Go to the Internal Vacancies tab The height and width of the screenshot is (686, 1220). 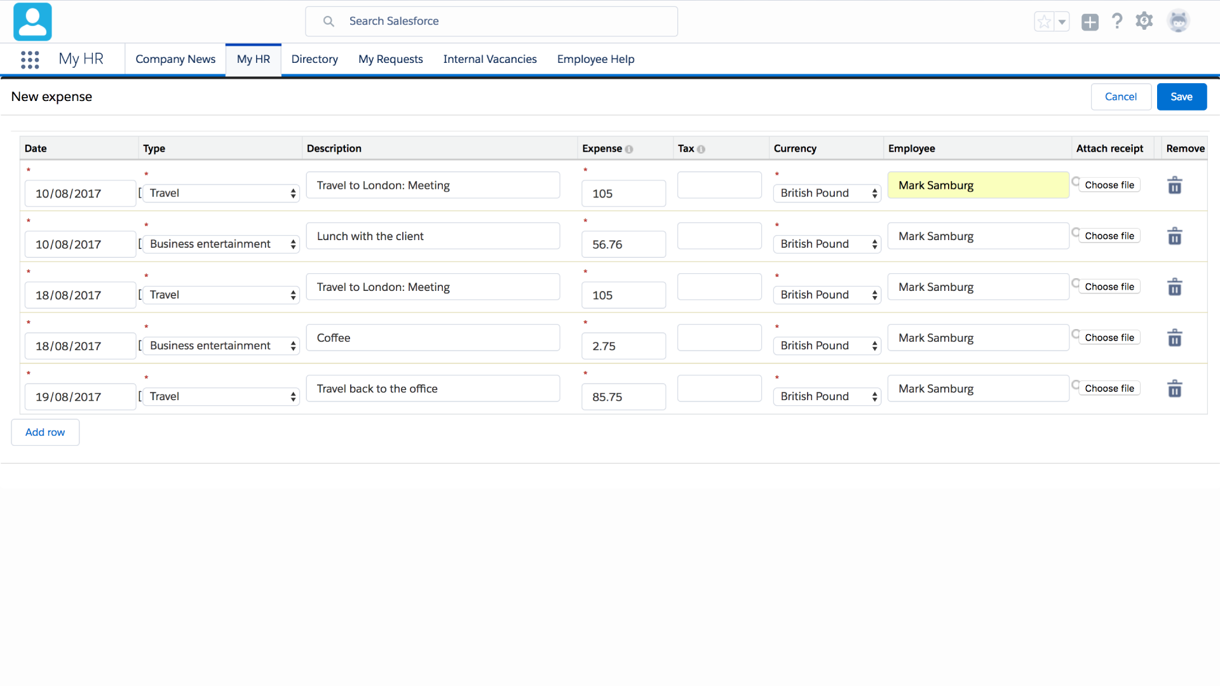pyautogui.click(x=490, y=59)
